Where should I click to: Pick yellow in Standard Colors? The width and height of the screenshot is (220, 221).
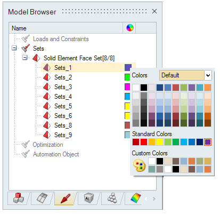tap(160, 142)
